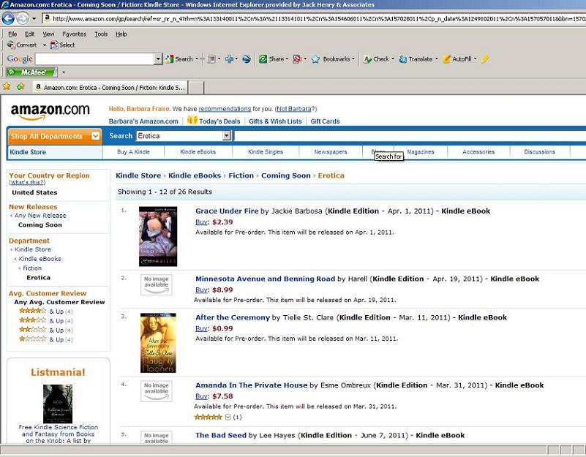Open the Help menu
This screenshot has height=457, width=586.
click(x=121, y=34)
